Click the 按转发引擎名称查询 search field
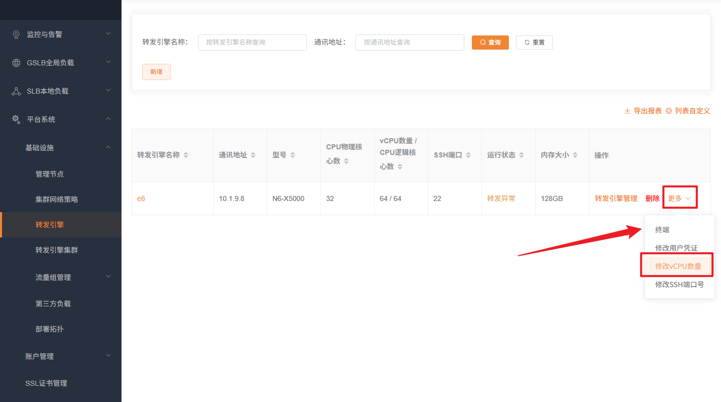The width and height of the screenshot is (721, 402). pos(252,42)
